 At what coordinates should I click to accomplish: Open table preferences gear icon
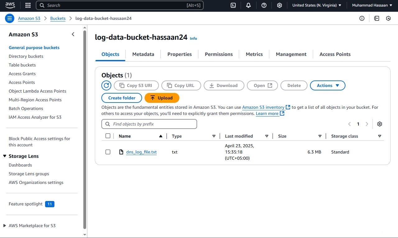pyautogui.click(x=380, y=124)
